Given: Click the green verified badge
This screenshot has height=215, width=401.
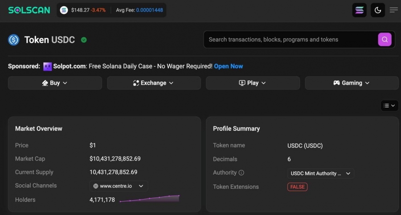Looking at the screenshot, I should click(84, 40).
